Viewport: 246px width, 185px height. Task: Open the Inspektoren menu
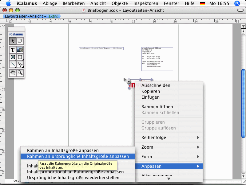[146, 3]
